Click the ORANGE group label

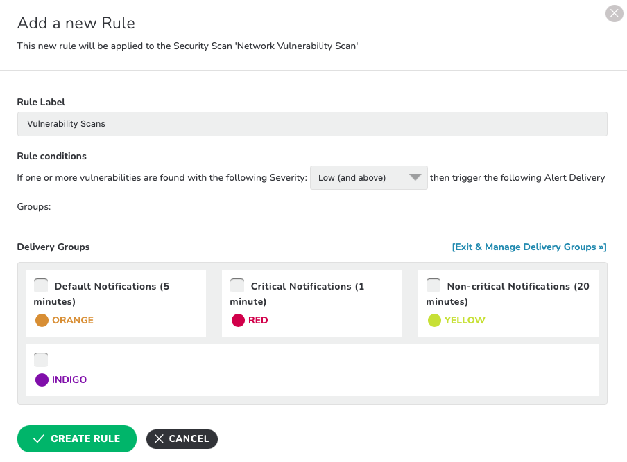coord(73,320)
